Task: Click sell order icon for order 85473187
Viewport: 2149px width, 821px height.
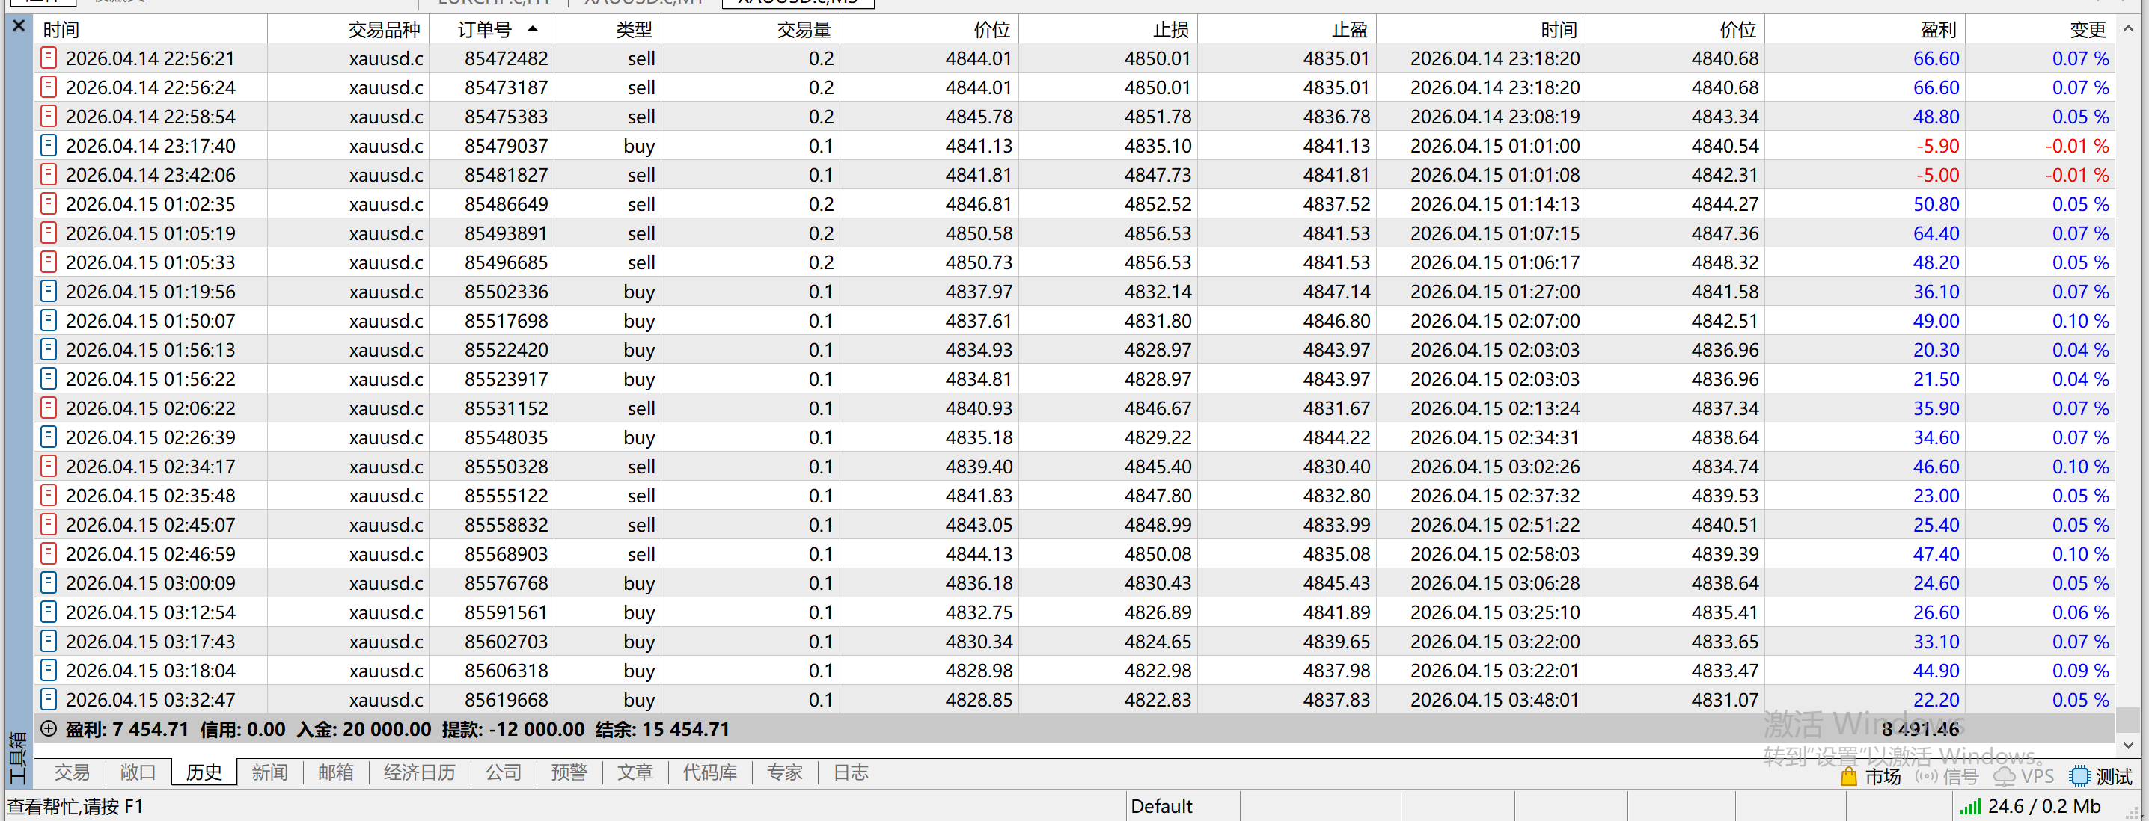Action: (49, 87)
